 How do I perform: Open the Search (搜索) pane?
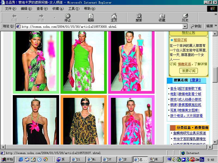point(139,18)
